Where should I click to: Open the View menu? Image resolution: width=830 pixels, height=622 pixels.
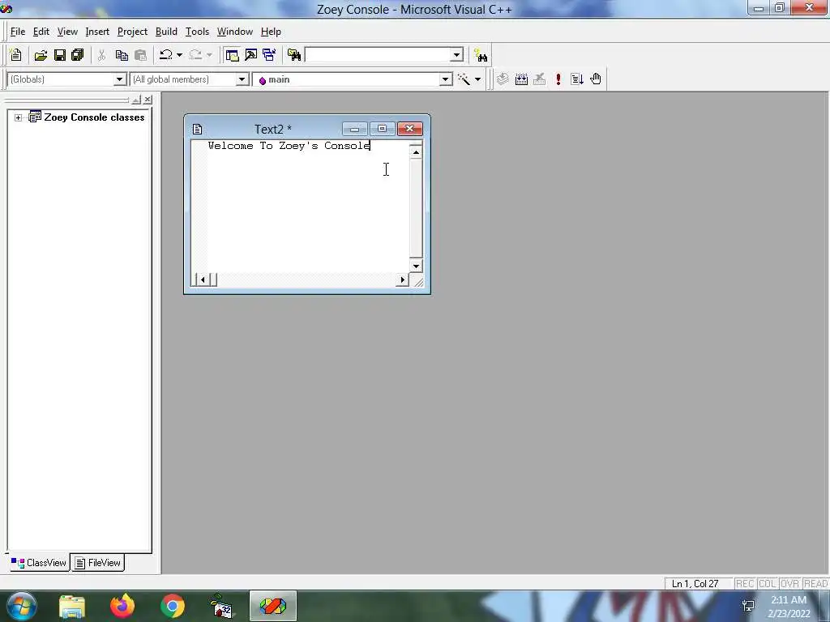tap(67, 32)
